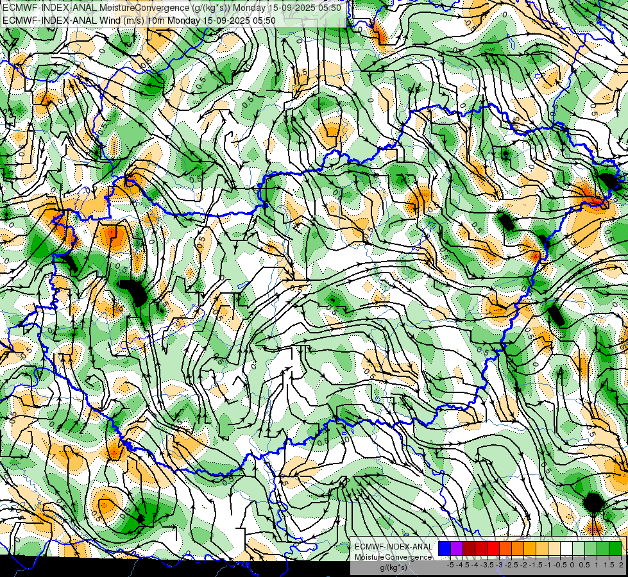Click the amber legend swatch for -2 to -1.5
628x577 pixels.
[530, 549]
